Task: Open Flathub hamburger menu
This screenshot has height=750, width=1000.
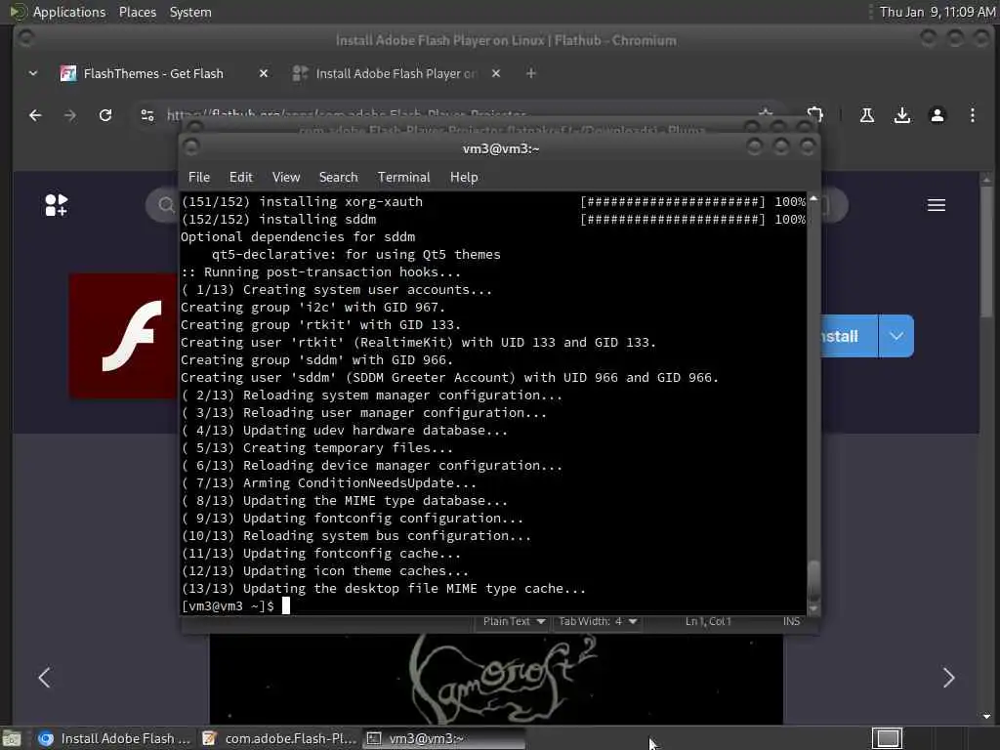Action: (937, 205)
